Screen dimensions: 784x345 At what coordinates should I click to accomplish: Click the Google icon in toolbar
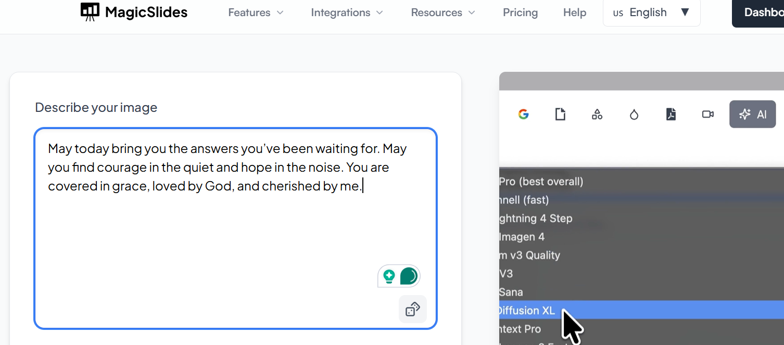[x=524, y=114]
